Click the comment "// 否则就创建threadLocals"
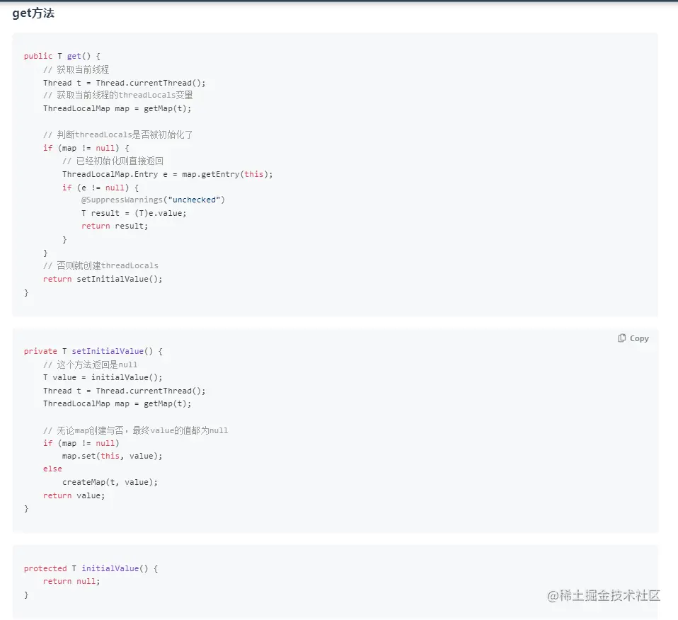 click(100, 265)
